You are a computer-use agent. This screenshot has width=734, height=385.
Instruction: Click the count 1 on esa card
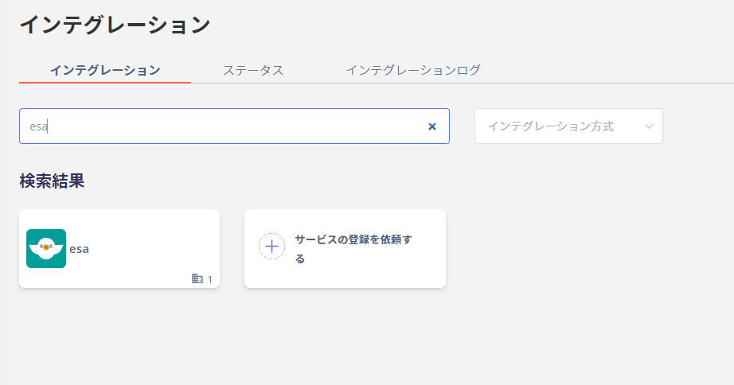209,280
